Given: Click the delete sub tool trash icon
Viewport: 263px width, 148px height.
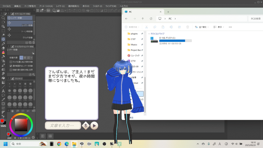Looking at the screenshot, I should point(34,42).
